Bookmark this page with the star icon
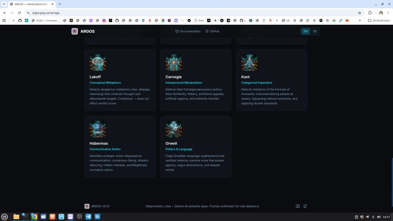The height and width of the screenshot is (221, 393). pos(359,13)
